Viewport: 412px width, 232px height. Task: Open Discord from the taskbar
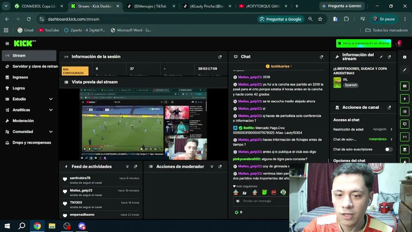point(82,226)
